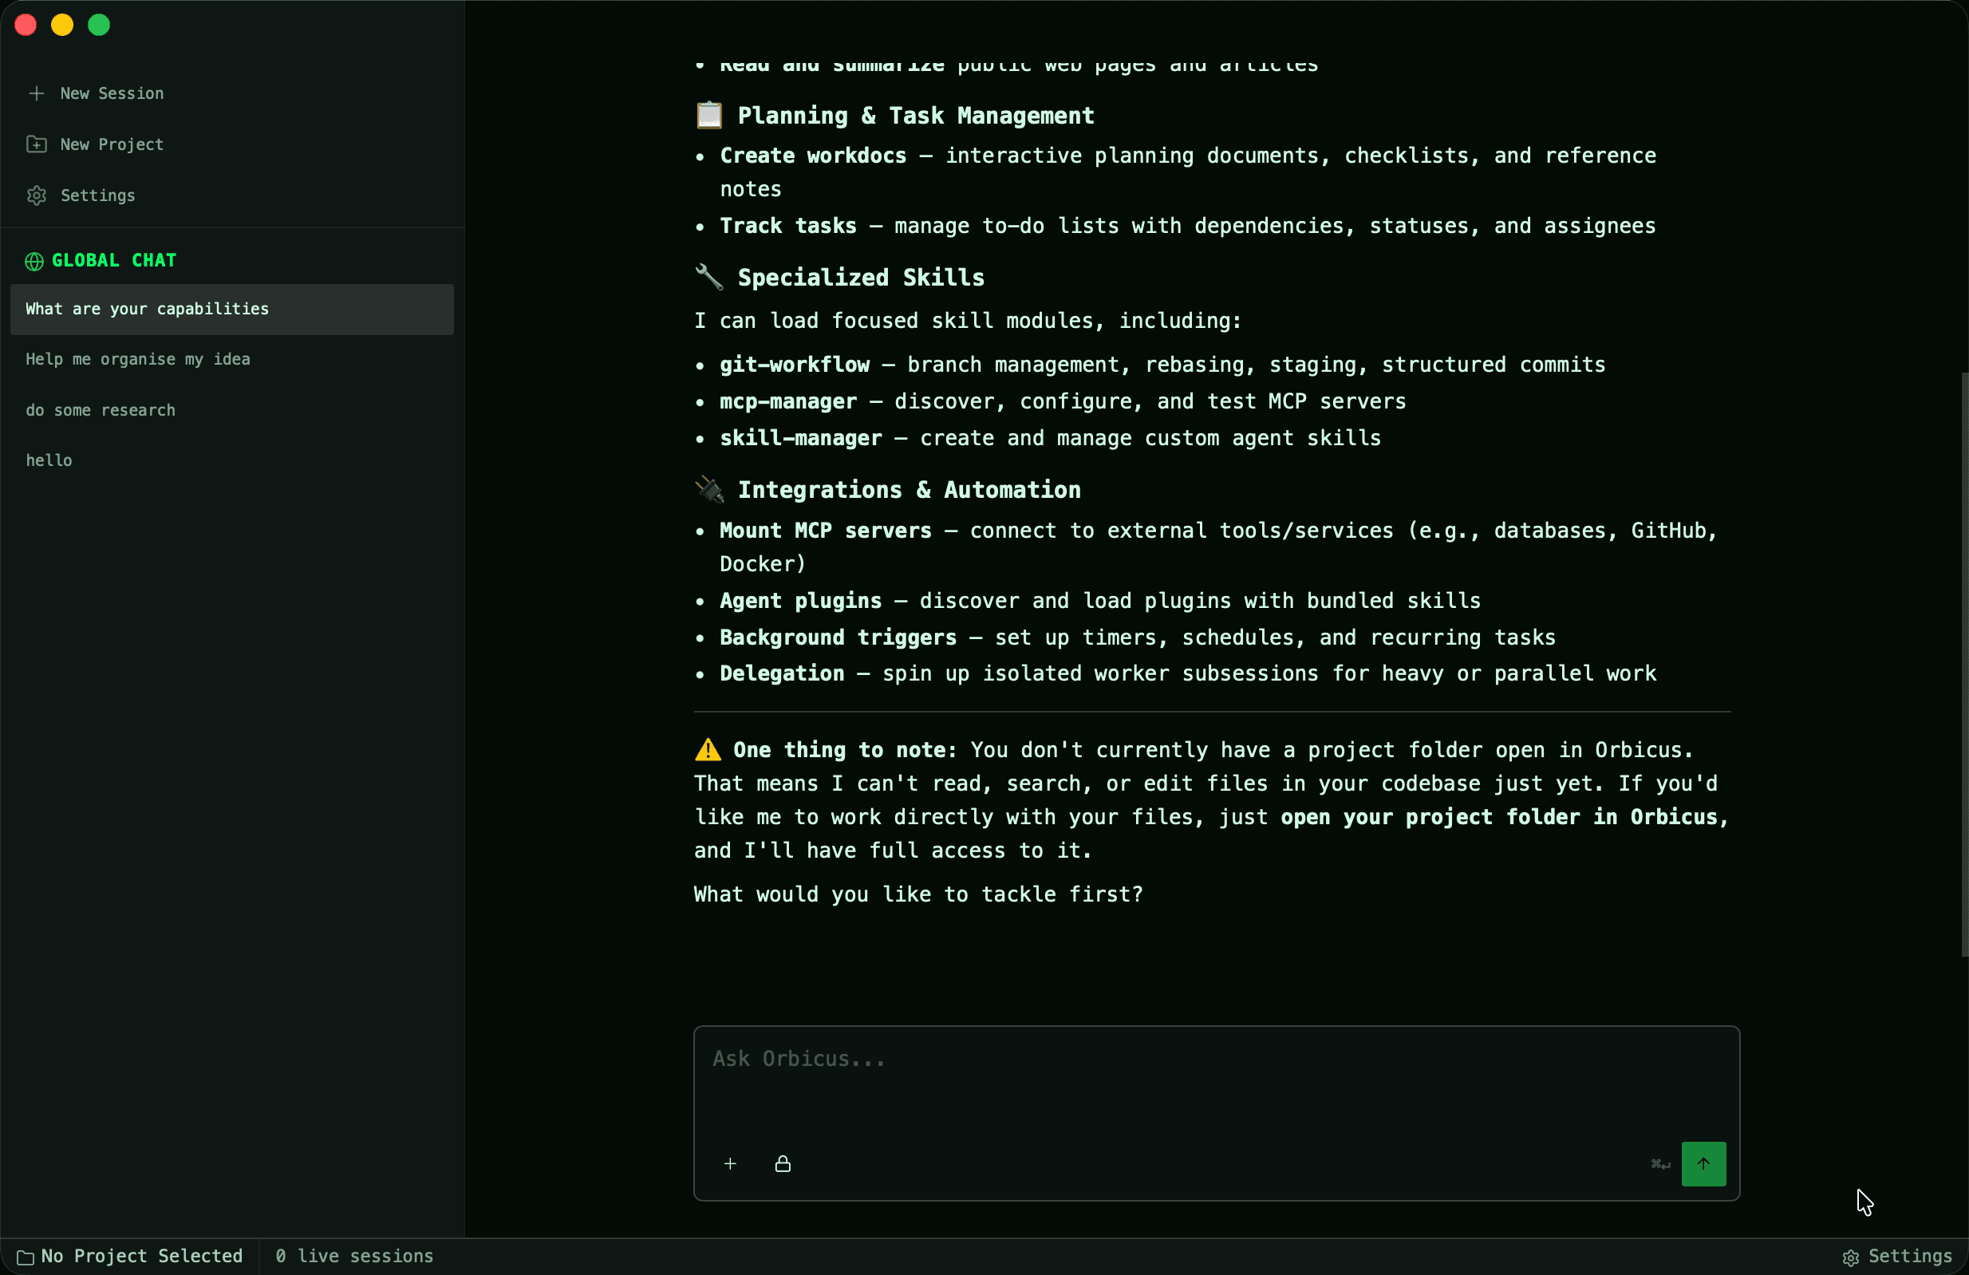
Task: Maximize the window with the green button
Action: [x=98, y=25]
